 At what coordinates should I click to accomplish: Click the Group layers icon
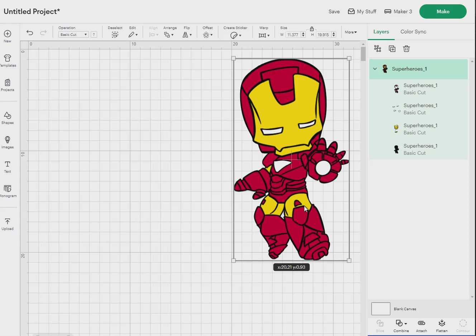pos(377,48)
